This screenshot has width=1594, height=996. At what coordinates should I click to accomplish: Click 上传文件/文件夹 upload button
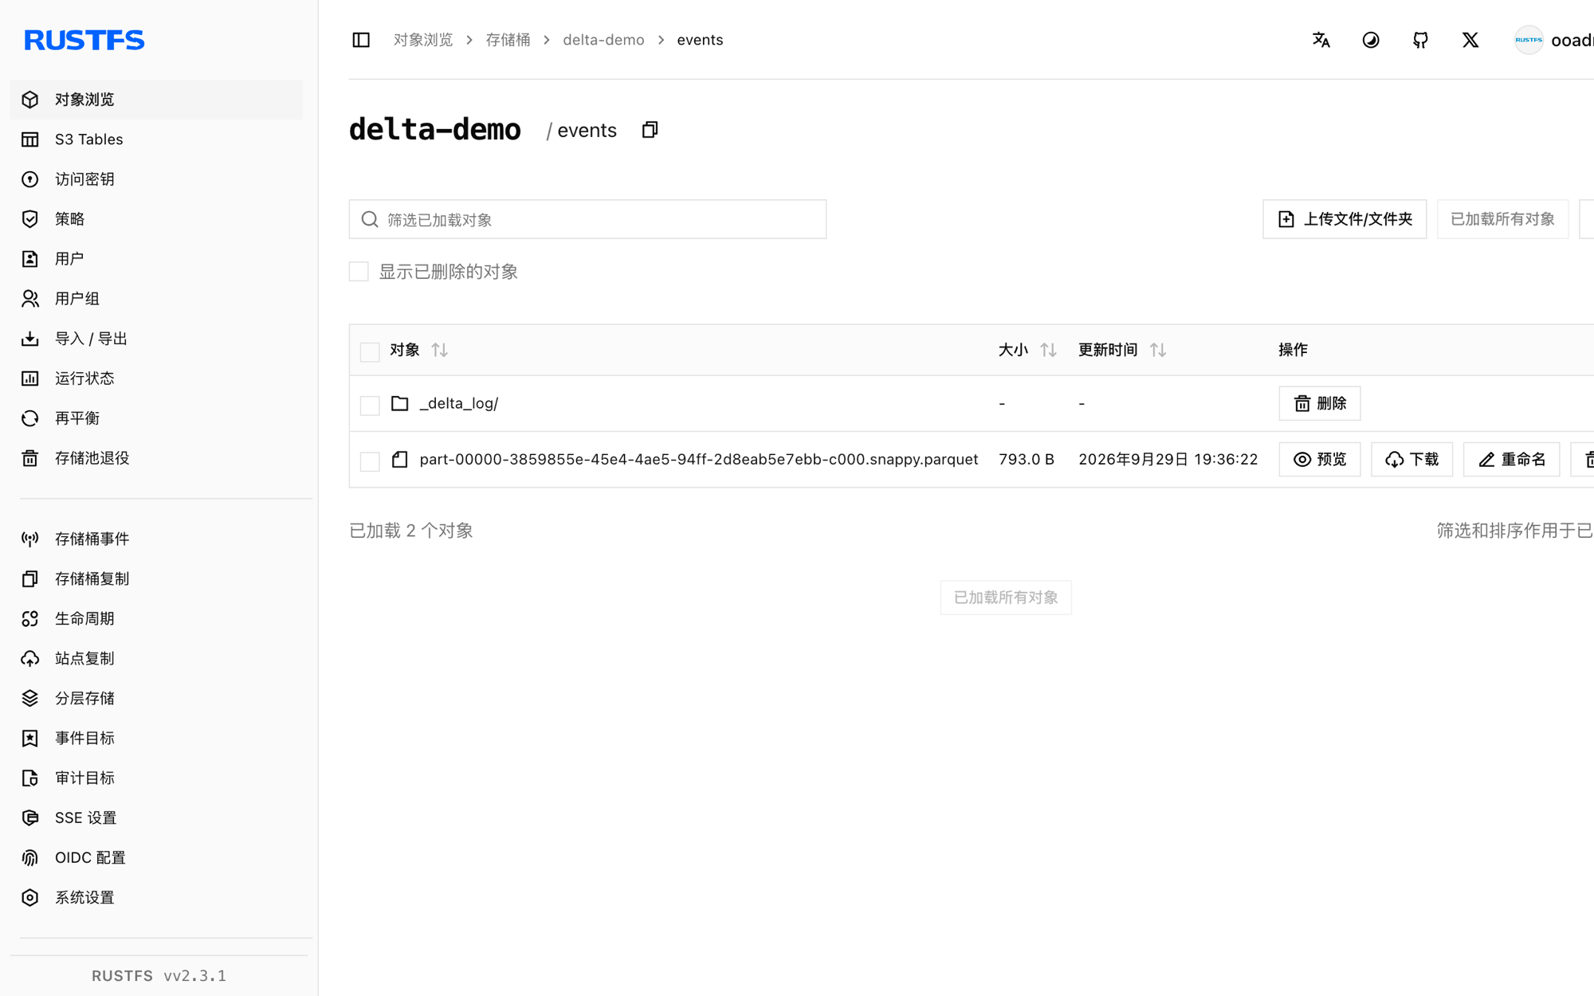[x=1345, y=219]
